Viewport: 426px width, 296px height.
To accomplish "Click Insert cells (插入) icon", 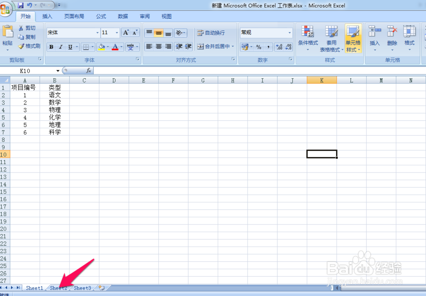I will tap(374, 32).
